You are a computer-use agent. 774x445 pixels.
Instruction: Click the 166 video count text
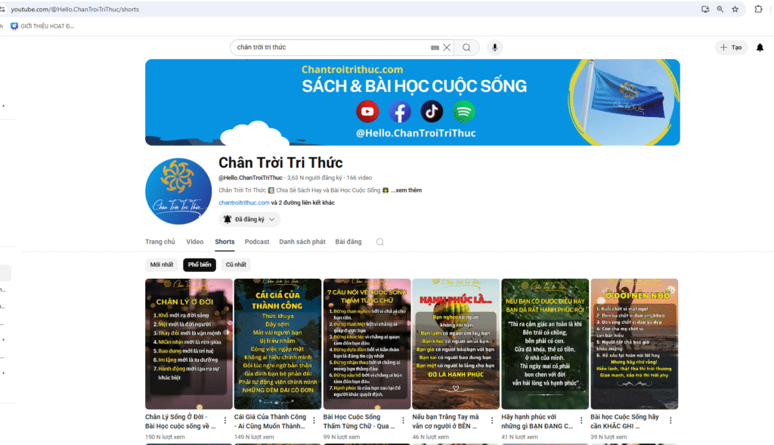pos(359,178)
